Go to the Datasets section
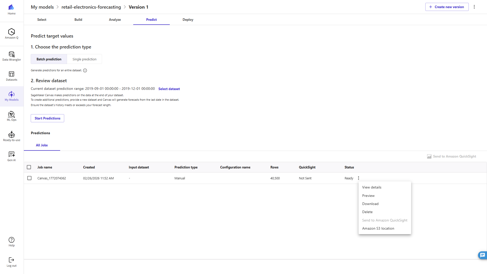Viewport: 487px width, 274px height. coord(11,76)
